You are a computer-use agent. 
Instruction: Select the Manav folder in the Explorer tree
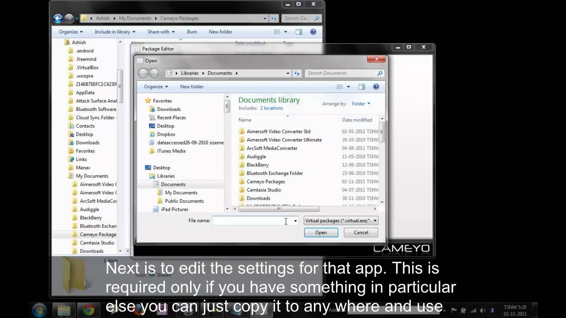(x=83, y=168)
